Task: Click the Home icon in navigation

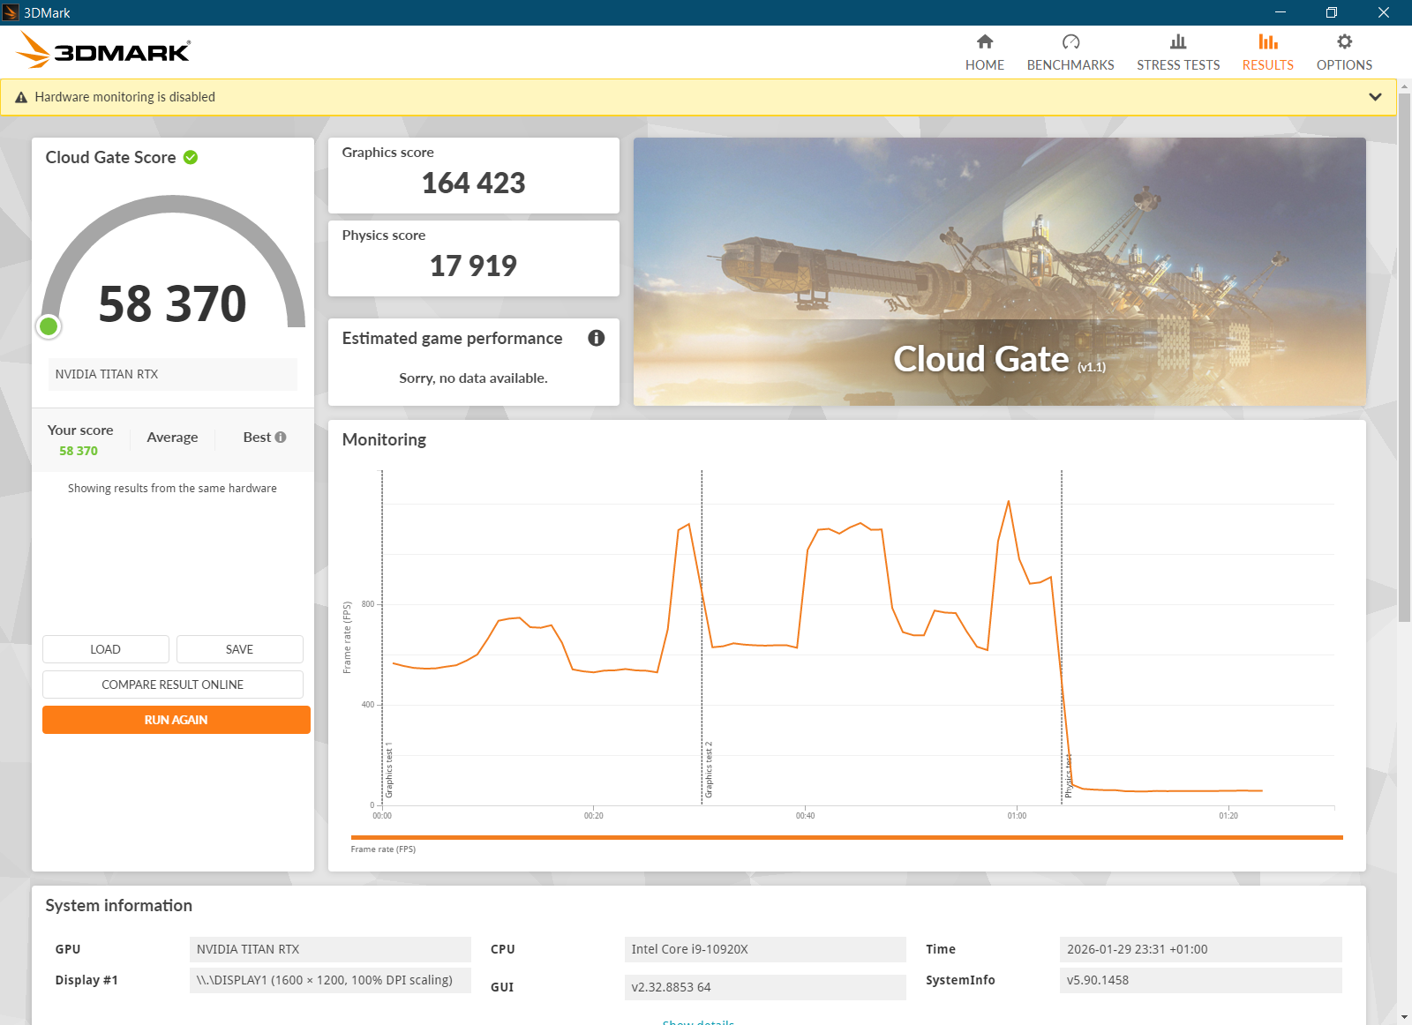Action: (x=985, y=41)
